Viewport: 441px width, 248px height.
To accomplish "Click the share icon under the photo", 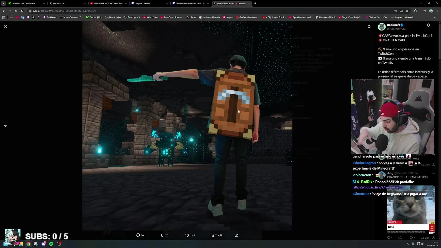I will tap(237, 235).
